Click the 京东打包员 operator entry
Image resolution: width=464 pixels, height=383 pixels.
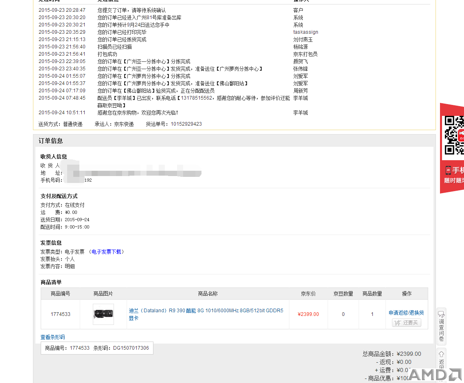tap(305, 54)
